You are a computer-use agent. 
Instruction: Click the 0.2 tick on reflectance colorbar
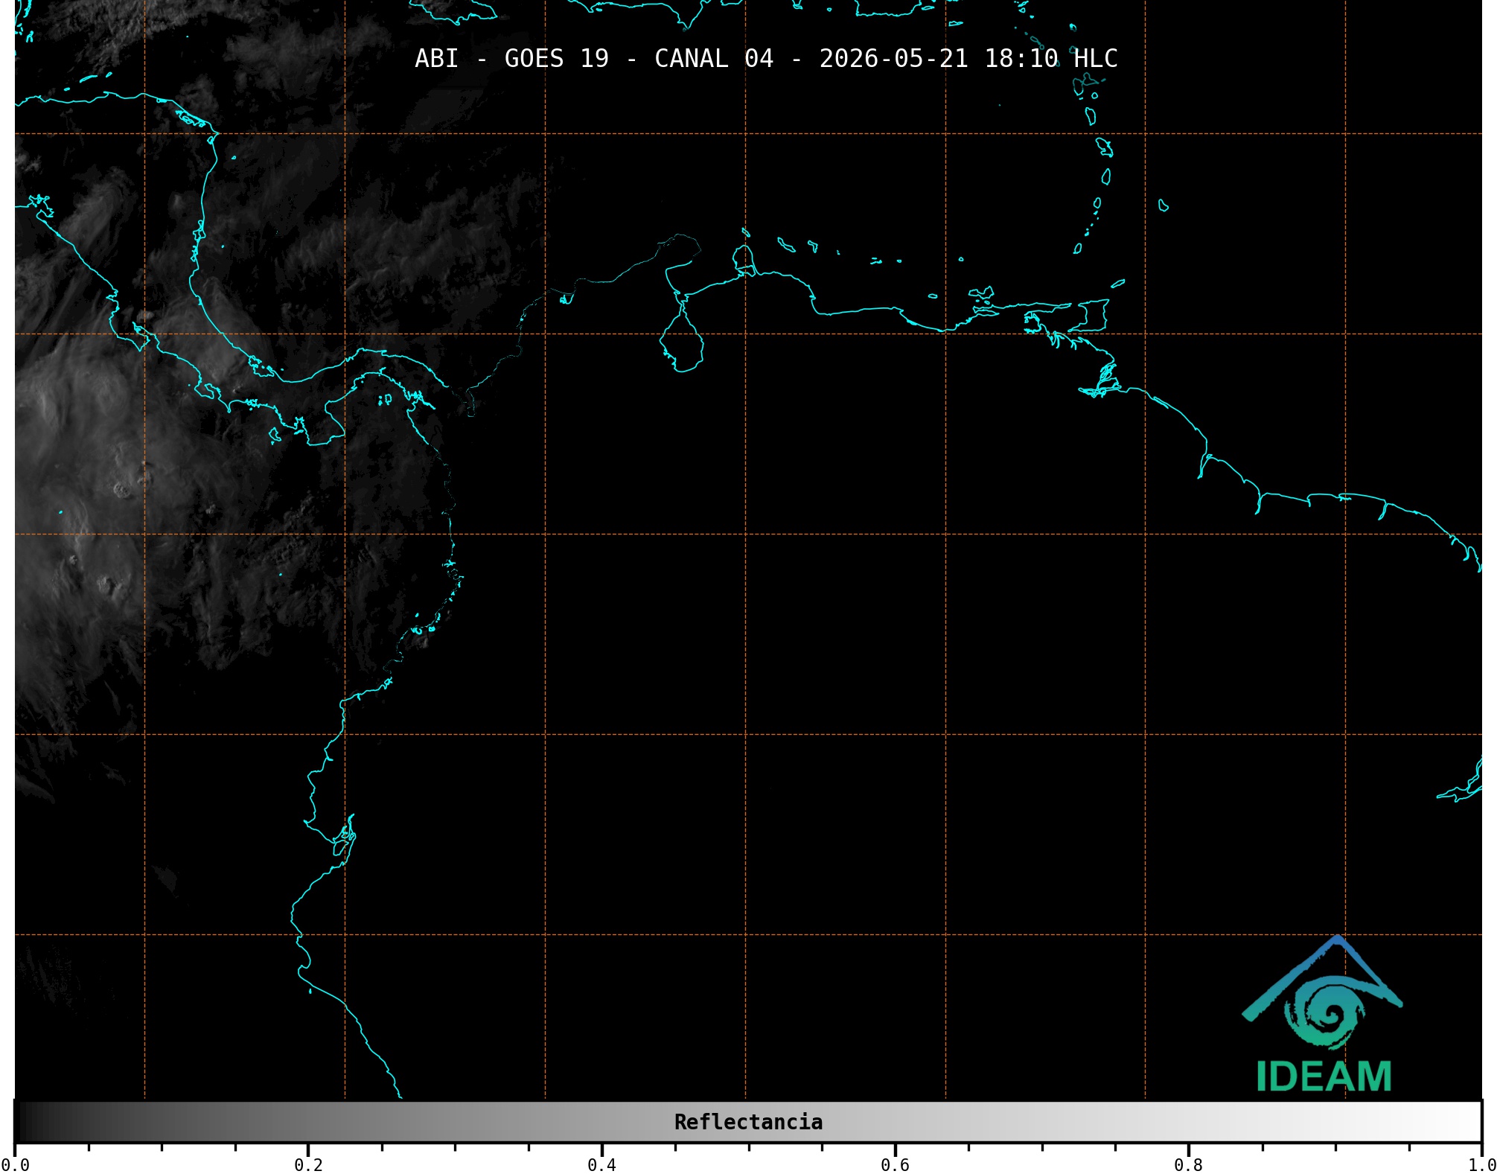coord(308,1164)
